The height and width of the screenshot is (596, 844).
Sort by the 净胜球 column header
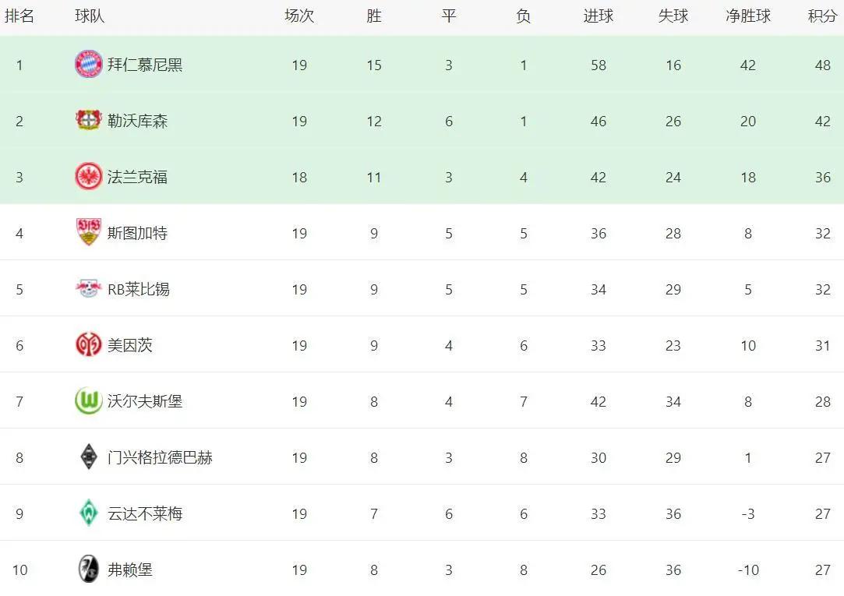[x=748, y=16]
